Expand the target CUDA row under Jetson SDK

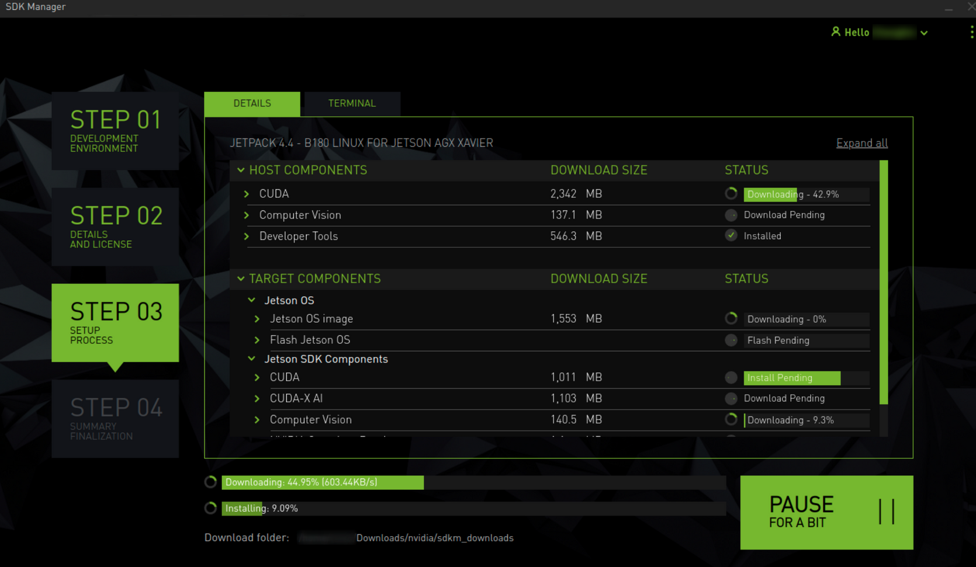257,378
